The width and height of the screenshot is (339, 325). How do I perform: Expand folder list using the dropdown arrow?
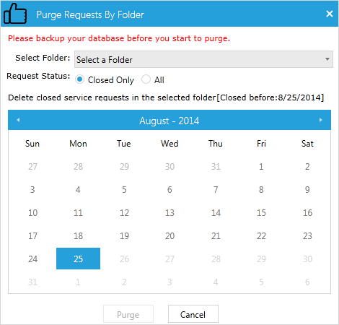click(x=327, y=59)
